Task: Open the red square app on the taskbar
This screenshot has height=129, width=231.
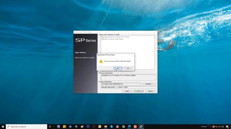Action: click(135, 126)
